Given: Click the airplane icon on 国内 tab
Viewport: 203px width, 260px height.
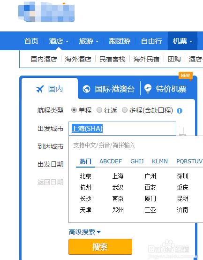Looking at the screenshot, I should click(x=40, y=89).
